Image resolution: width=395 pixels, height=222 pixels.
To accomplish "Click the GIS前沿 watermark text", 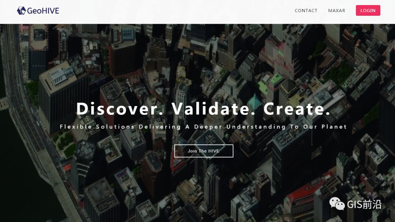I will pos(364,204).
